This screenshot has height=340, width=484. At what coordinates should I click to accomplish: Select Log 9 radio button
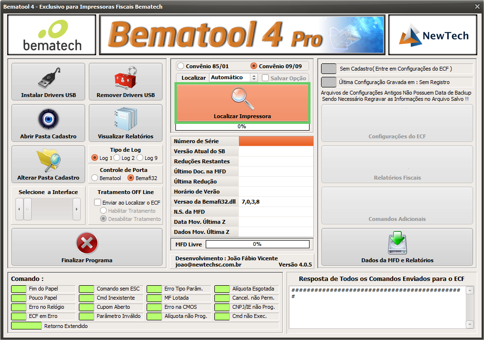pyautogui.click(x=140, y=158)
